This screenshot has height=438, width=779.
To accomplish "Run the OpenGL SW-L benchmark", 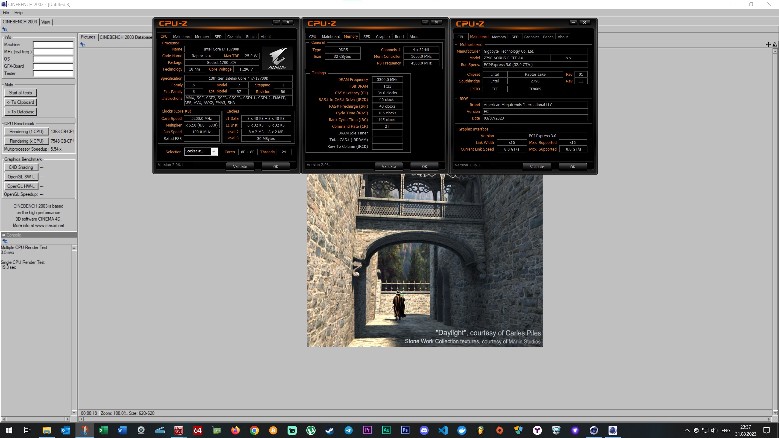I will [x=21, y=177].
